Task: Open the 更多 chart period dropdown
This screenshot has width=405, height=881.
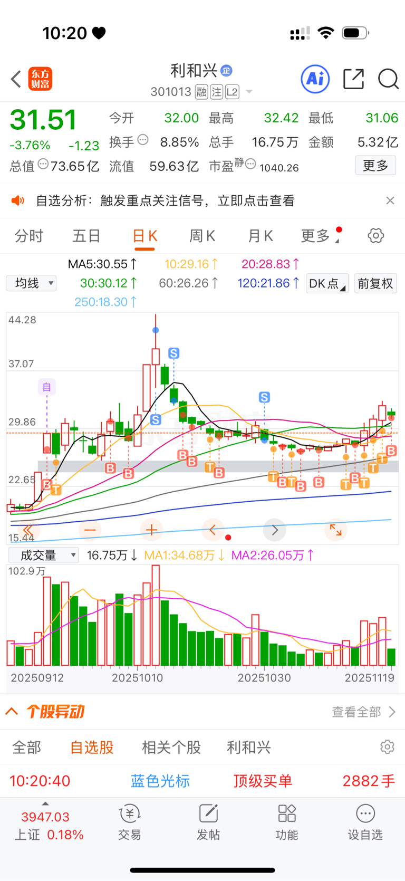Action: [x=320, y=235]
